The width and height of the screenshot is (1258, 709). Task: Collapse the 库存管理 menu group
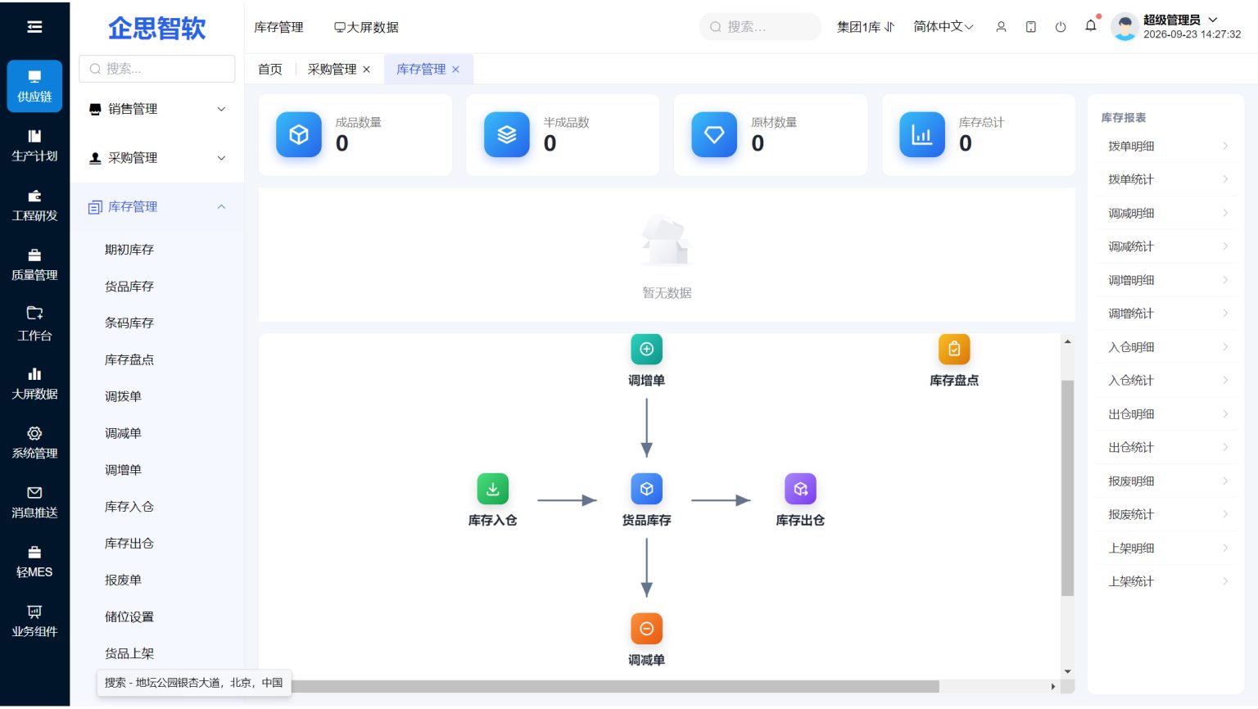(157, 207)
